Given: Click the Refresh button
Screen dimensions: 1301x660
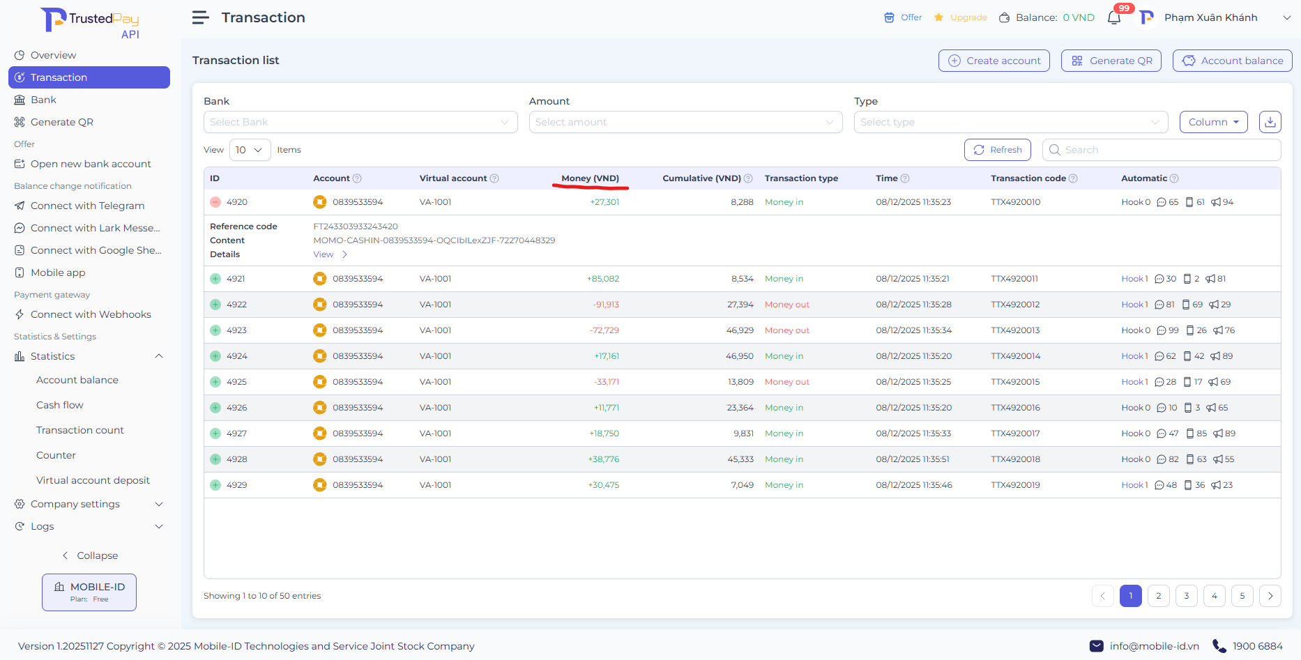Looking at the screenshot, I should [997, 150].
